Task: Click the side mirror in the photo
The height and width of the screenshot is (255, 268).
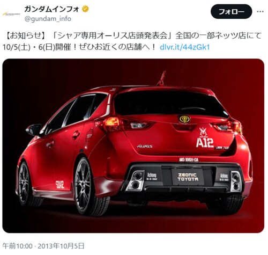Action: pyautogui.click(x=34, y=129)
